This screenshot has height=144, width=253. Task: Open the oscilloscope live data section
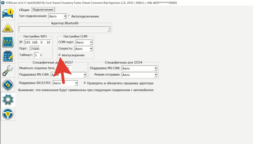pyautogui.click(x=8, y=42)
